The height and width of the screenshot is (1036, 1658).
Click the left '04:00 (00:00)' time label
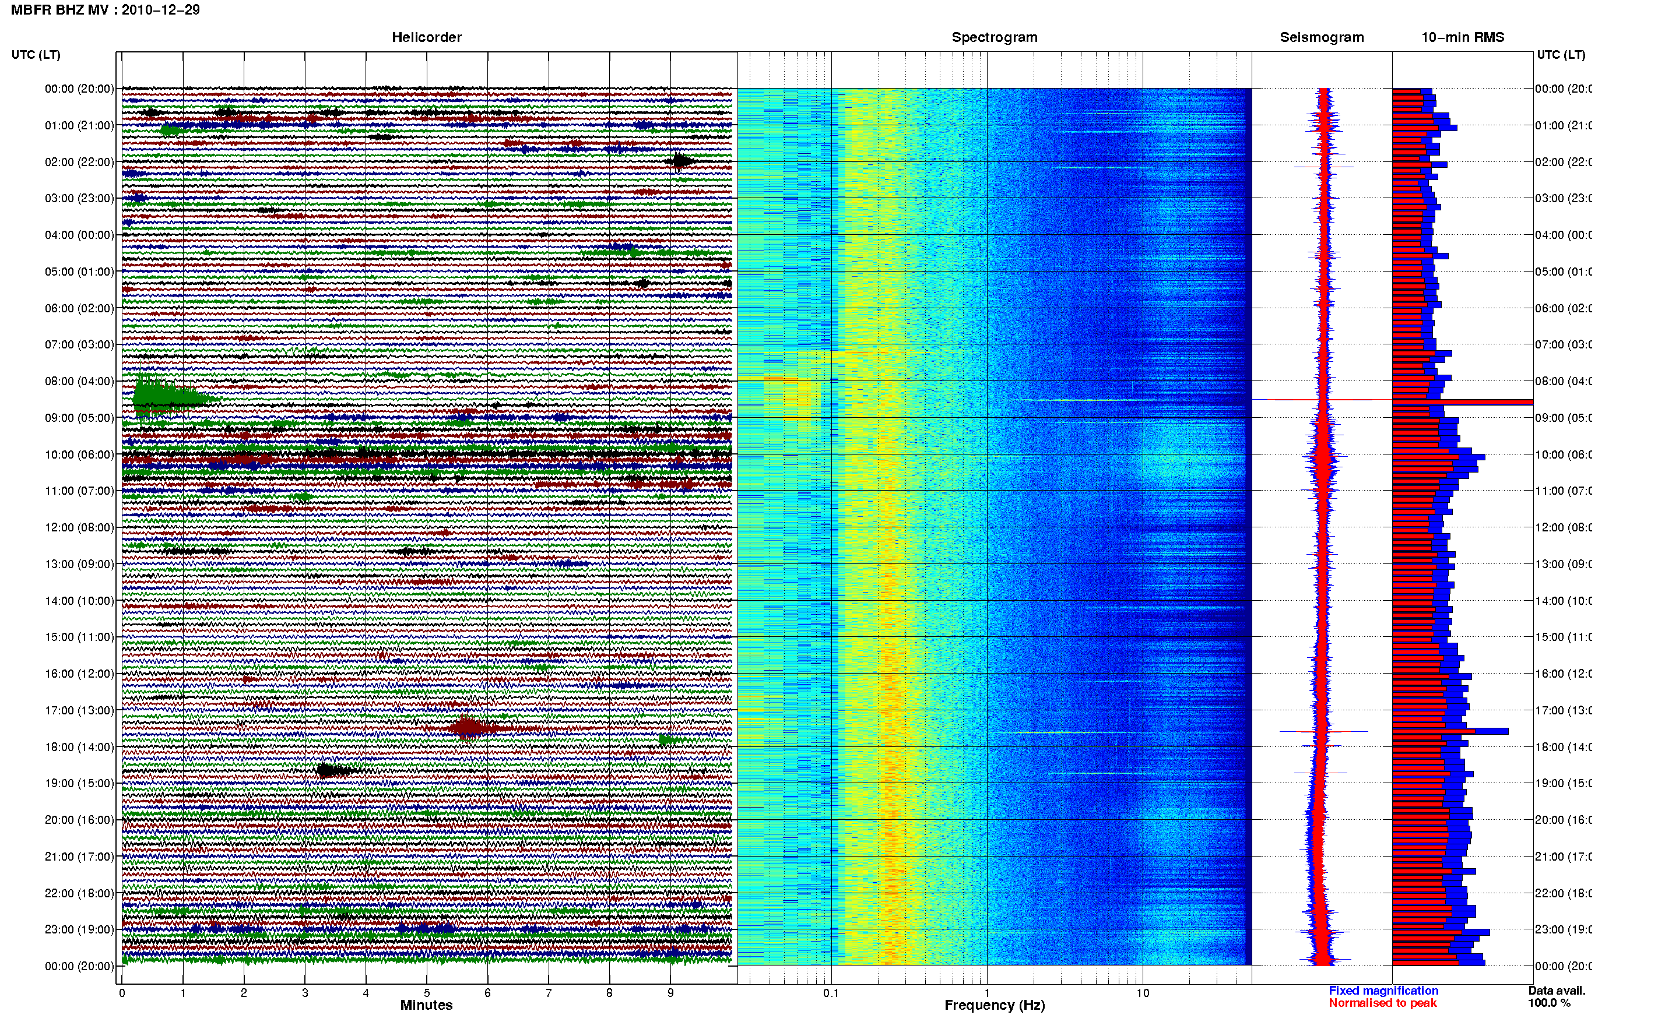click(x=79, y=235)
